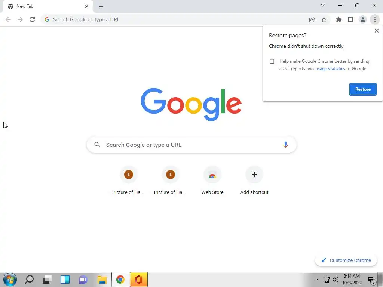The width and height of the screenshot is (383, 287).
Task: Select the New Tab tab
Action: (48, 6)
